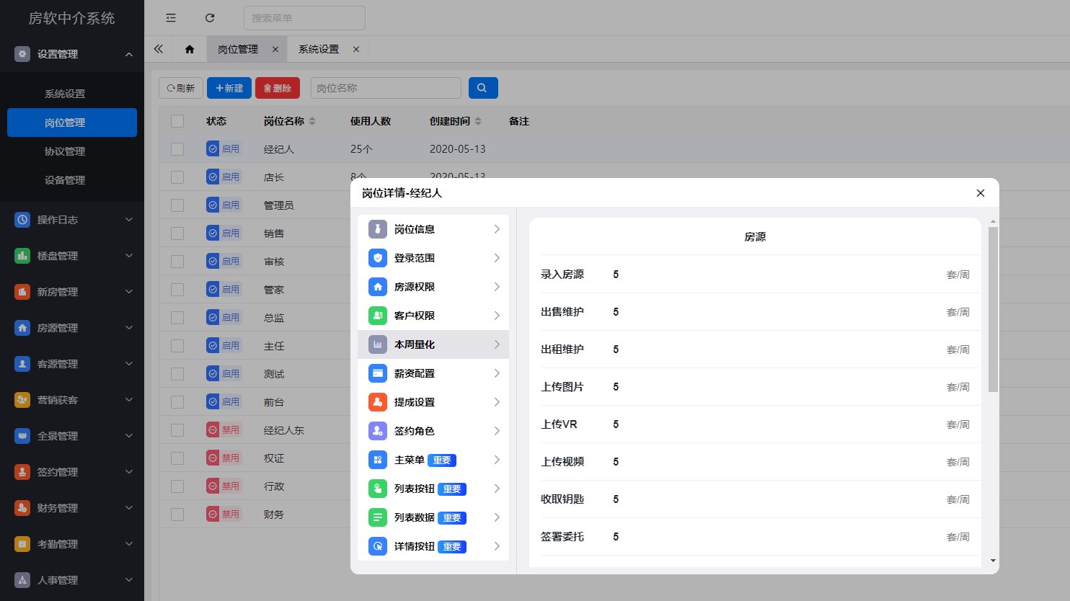Click the 岗位信息 tie icon
This screenshot has width=1070, height=601.
tap(378, 229)
